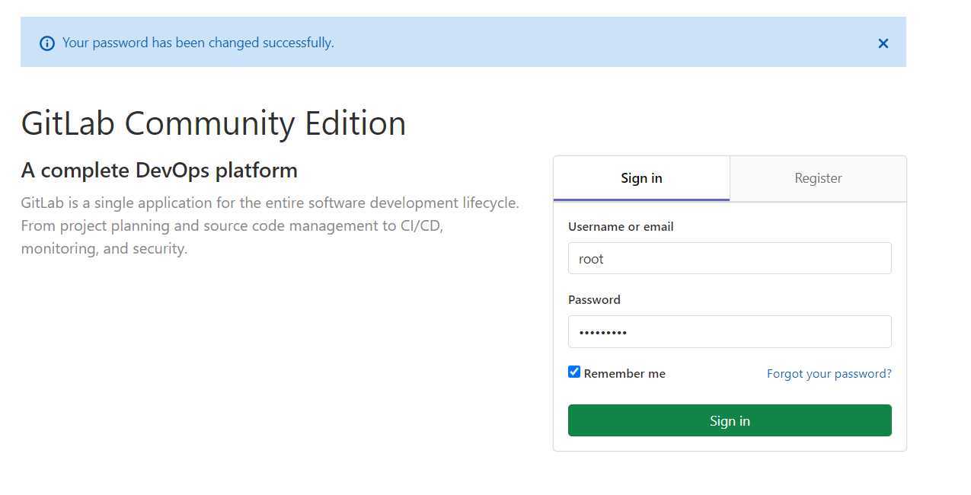Click the info icon in the alert banner

47,43
